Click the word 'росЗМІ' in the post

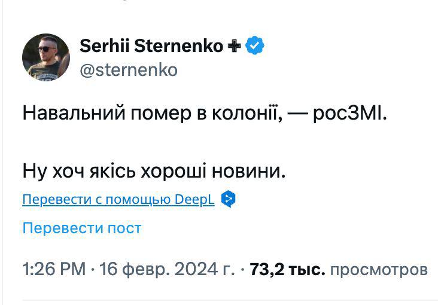pos(349,113)
